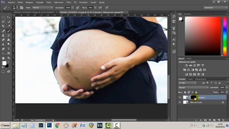Viewport: 229px width, 129px height.
Task: Toggle airbrush mode in options bar
Action: pos(100,8)
